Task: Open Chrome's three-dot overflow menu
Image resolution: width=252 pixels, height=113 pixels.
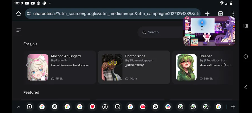Action: [x=233, y=14]
